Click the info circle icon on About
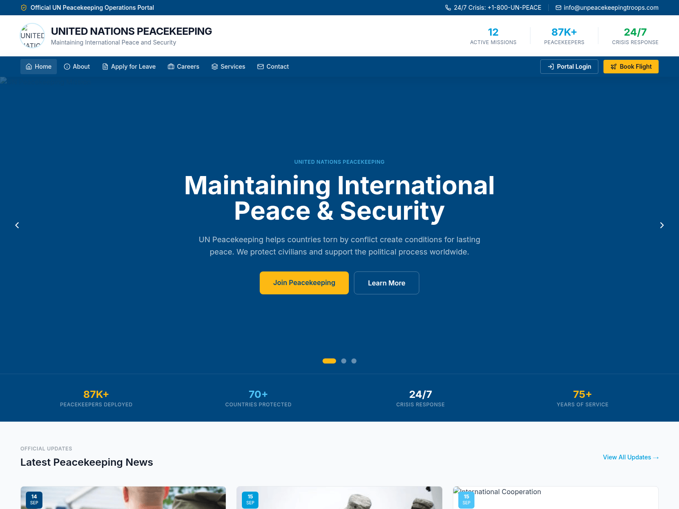679x509 pixels. pyautogui.click(x=67, y=67)
